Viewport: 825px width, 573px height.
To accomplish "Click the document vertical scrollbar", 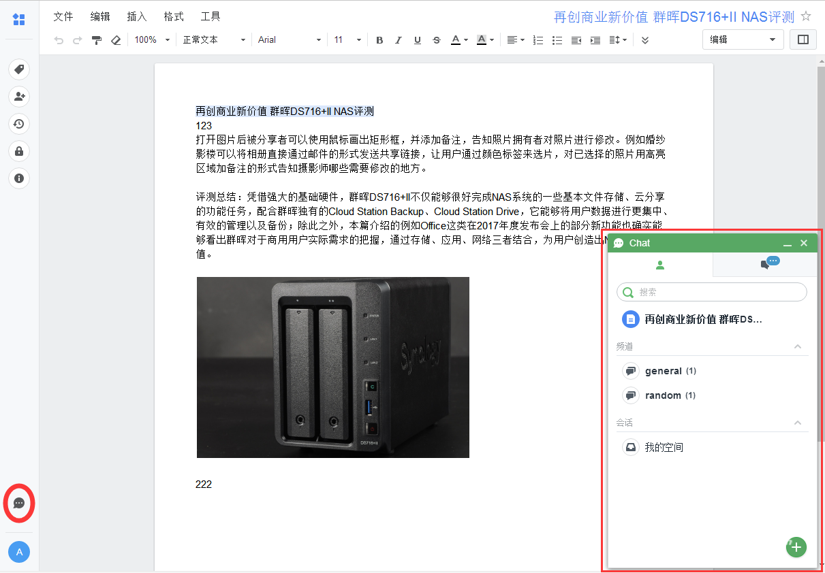I will [x=821, y=254].
